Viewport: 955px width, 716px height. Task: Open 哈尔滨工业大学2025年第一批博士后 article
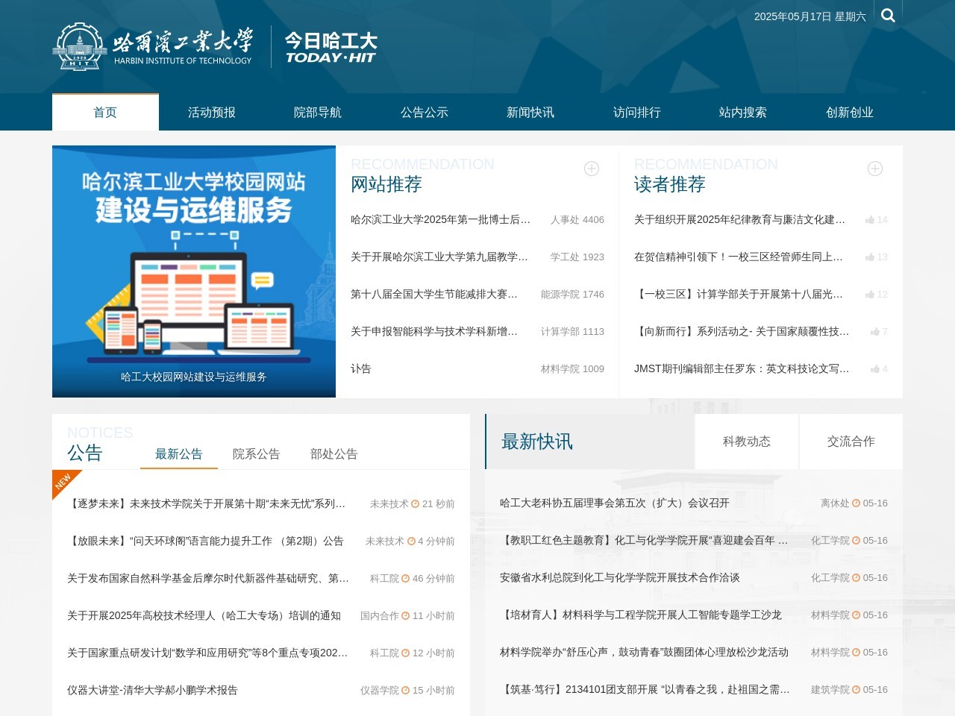point(441,220)
